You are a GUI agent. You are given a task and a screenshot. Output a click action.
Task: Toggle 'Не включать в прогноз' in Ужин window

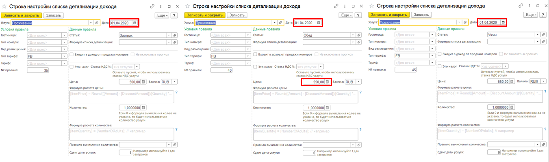501,54
